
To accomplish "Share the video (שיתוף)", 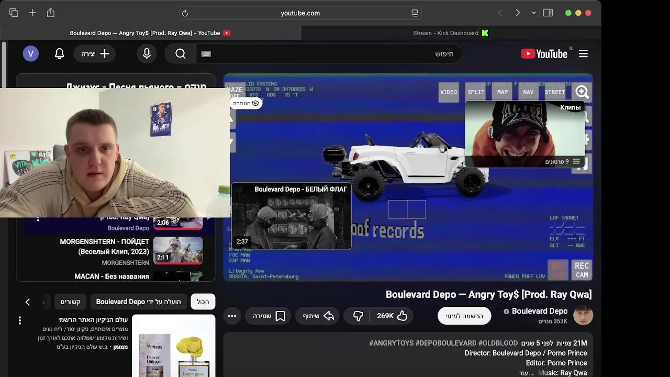I will pos(318,316).
